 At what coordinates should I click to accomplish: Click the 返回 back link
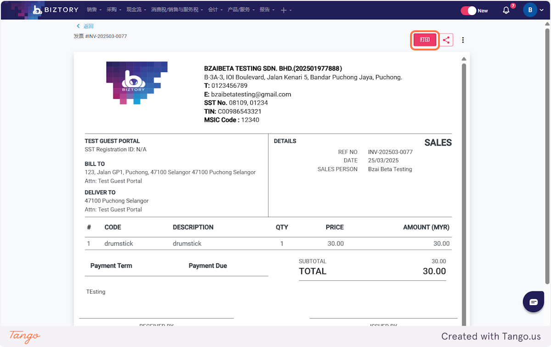[x=88, y=26]
